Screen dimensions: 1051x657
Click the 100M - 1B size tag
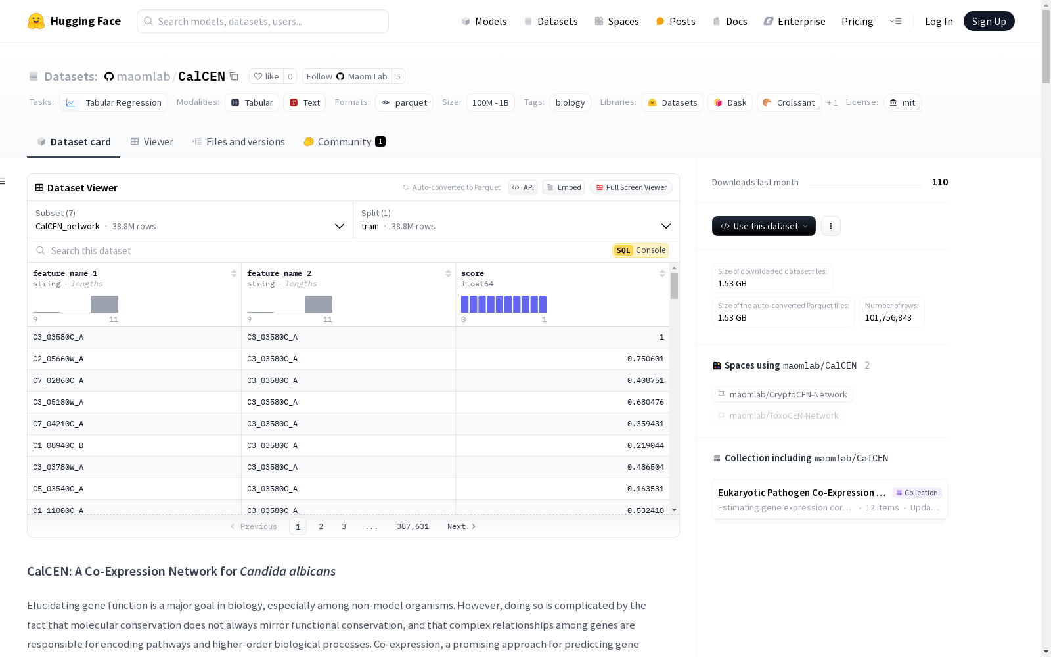[x=491, y=102]
